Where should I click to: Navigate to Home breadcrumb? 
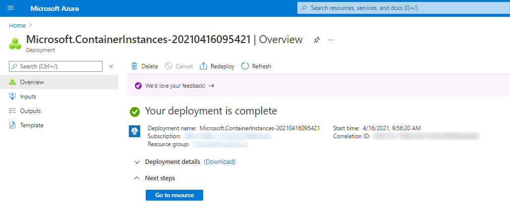17,25
